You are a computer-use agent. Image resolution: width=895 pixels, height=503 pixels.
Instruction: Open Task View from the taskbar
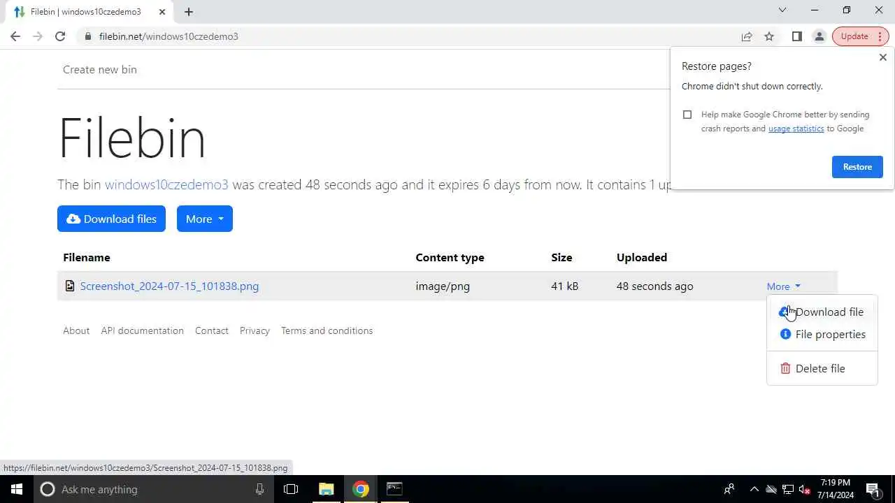291,489
